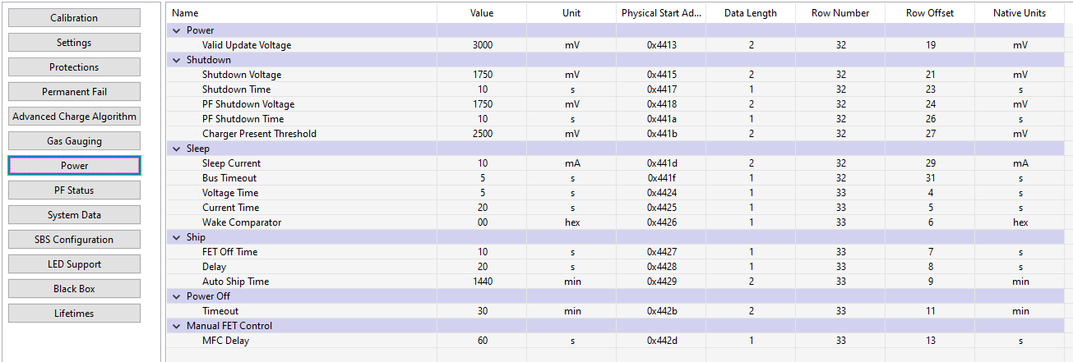Viewport: 1073px width, 362px height.
Task: Open the Protections section
Action: click(74, 67)
